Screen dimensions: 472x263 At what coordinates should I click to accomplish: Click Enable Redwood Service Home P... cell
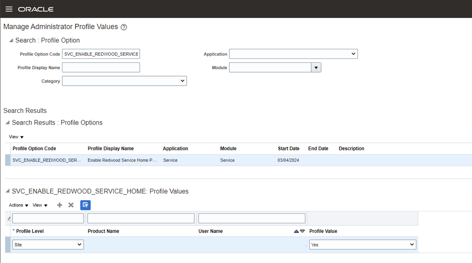point(122,160)
